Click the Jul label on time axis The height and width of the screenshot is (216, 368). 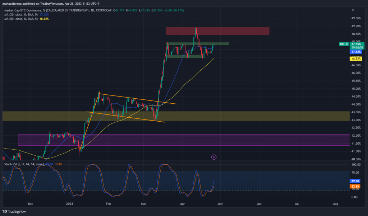pos(296,204)
